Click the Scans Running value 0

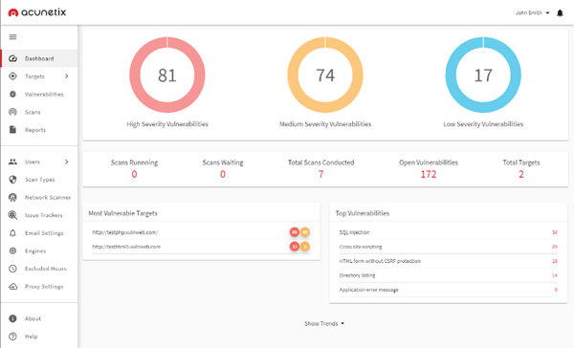click(x=134, y=174)
